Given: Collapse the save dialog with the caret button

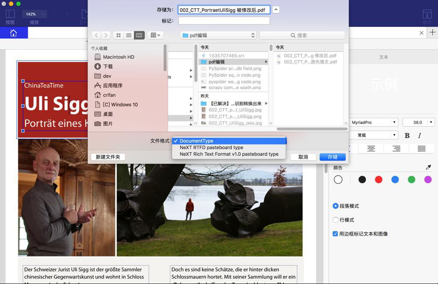Looking at the screenshot, I should pyautogui.click(x=276, y=10).
